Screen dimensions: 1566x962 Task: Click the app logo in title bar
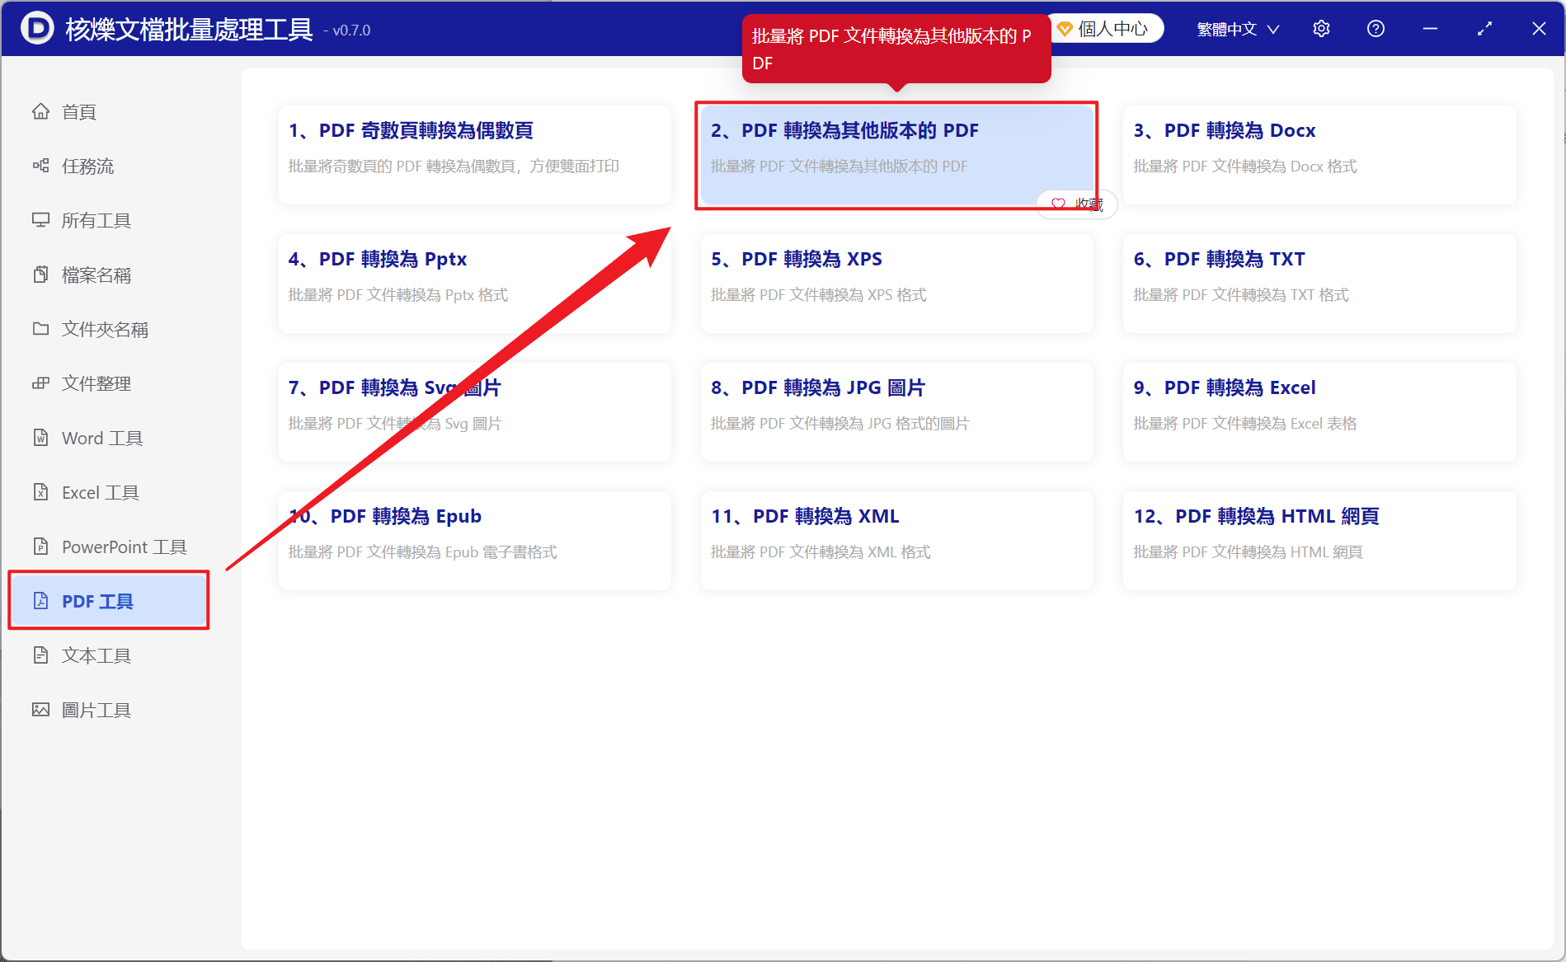pos(37,29)
